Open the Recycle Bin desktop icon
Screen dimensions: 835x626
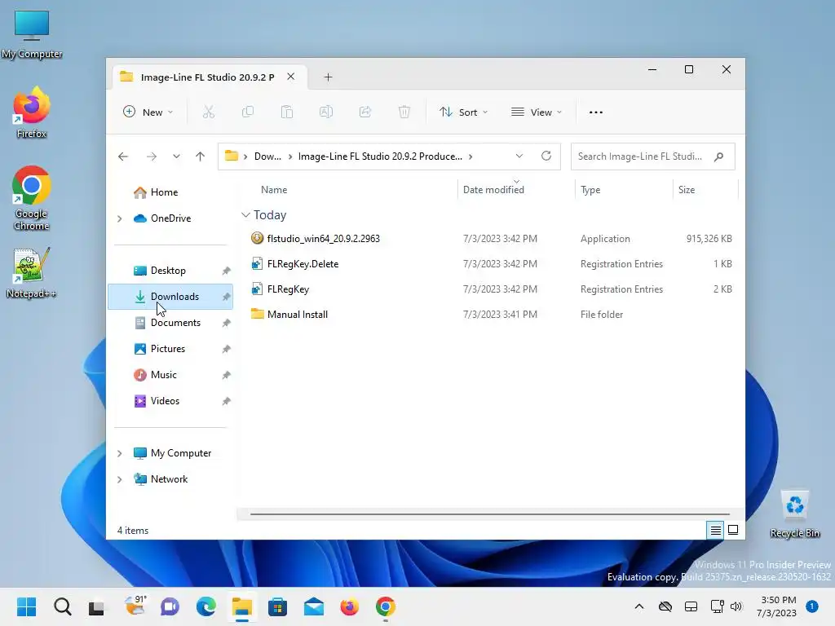pos(794,514)
